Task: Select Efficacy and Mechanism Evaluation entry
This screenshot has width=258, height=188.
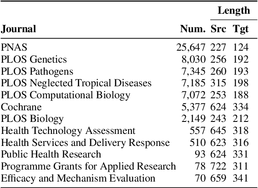Action: [x=78, y=178]
